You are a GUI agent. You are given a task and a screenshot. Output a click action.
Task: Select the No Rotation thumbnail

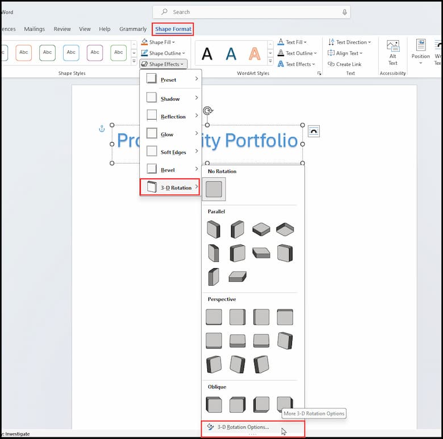pos(214,189)
